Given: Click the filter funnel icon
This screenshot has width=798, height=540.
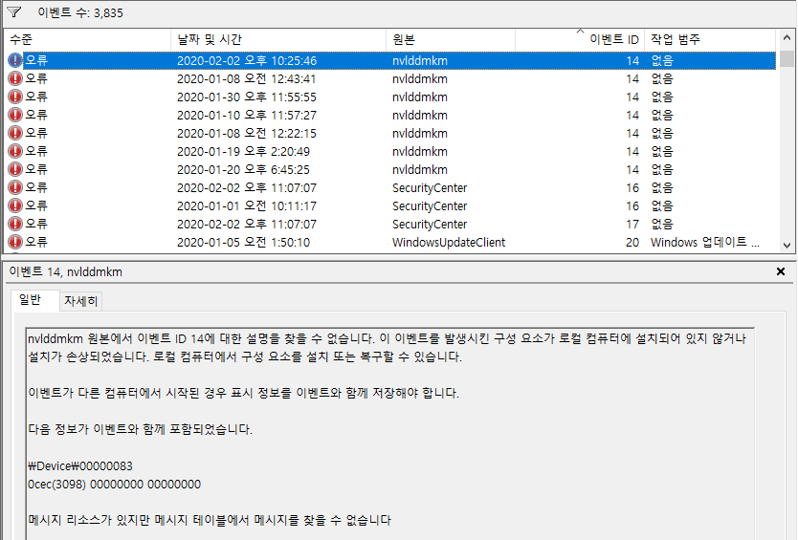Looking at the screenshot, I should (x=14, y=12).
